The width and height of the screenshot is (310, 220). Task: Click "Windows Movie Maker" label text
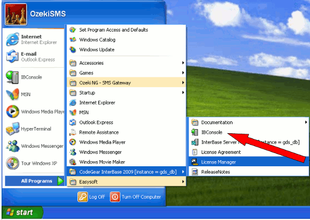coord(102,162)
